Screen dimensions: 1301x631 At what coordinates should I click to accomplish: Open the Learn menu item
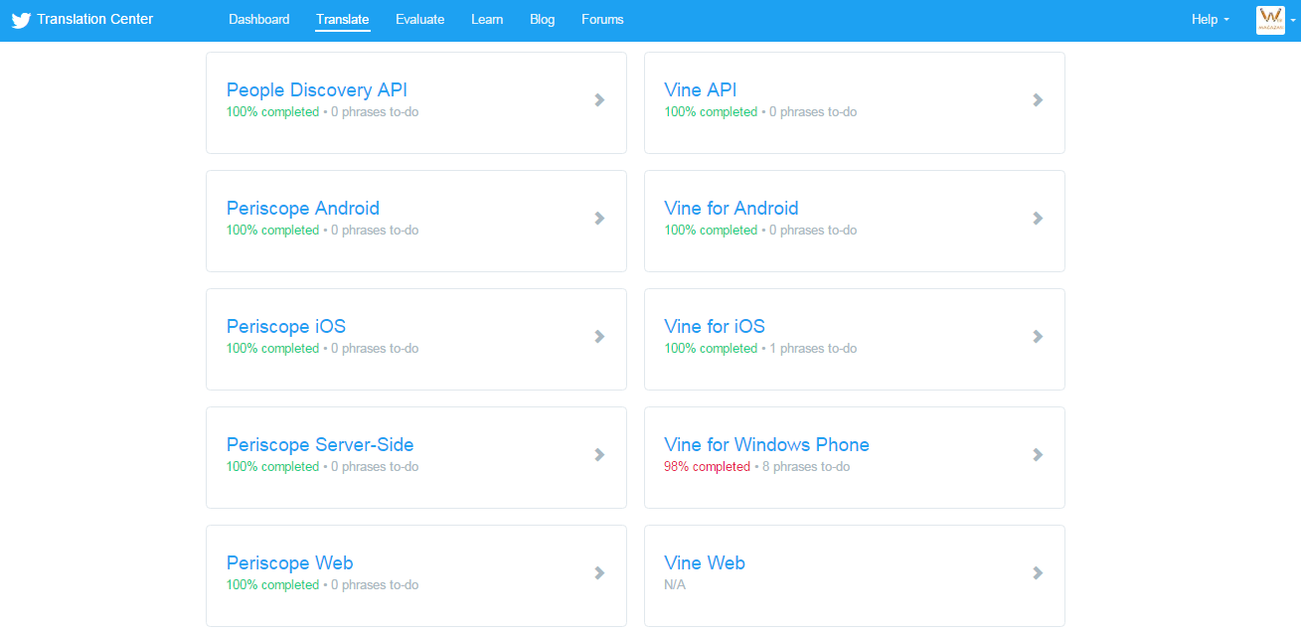[x=487, y=20]
